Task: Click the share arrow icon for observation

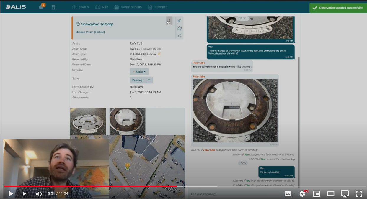Action: point(179,36)
